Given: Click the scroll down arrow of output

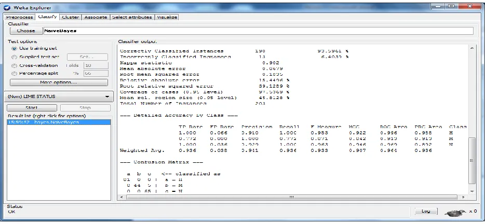Looking at the screenshot, I should (x=471, y=191).
